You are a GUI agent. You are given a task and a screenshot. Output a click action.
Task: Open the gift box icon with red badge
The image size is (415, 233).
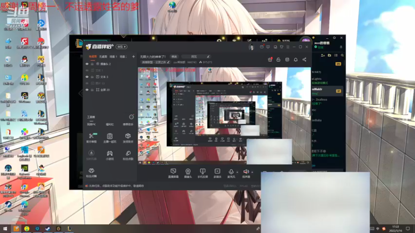pos(270,60)
